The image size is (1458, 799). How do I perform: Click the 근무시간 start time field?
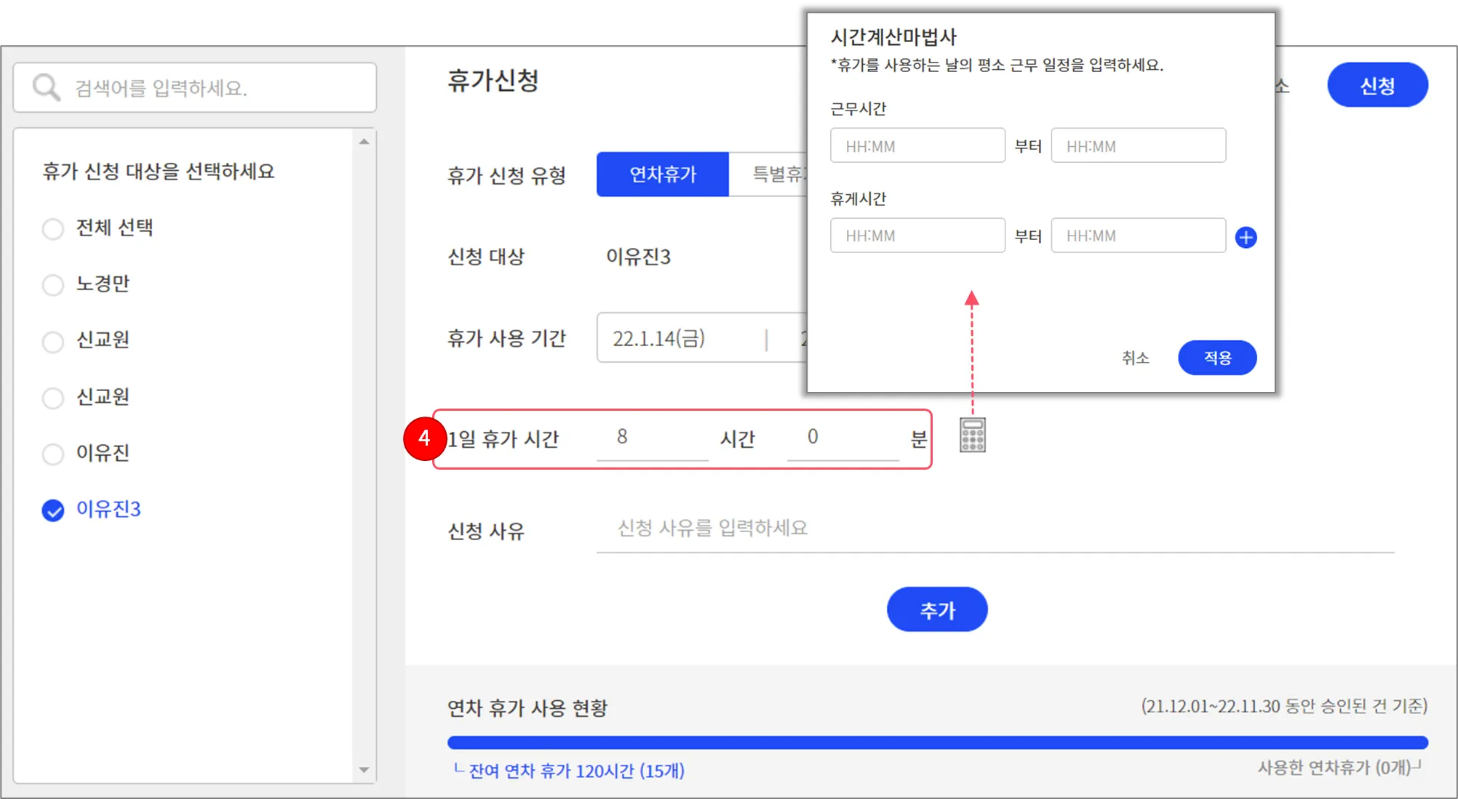[x=917, y=146]
